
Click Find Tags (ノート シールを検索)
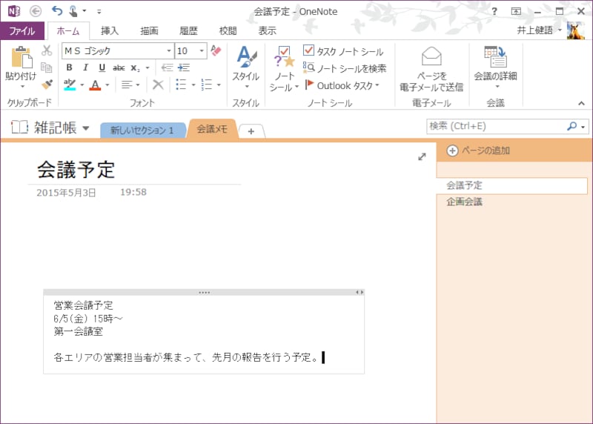(x=345, y=68)
